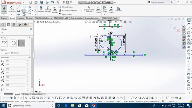This screenshot has height=108, width=192.
Task: Expand the Part4 tree in the flyout
Action: point(35,22)
